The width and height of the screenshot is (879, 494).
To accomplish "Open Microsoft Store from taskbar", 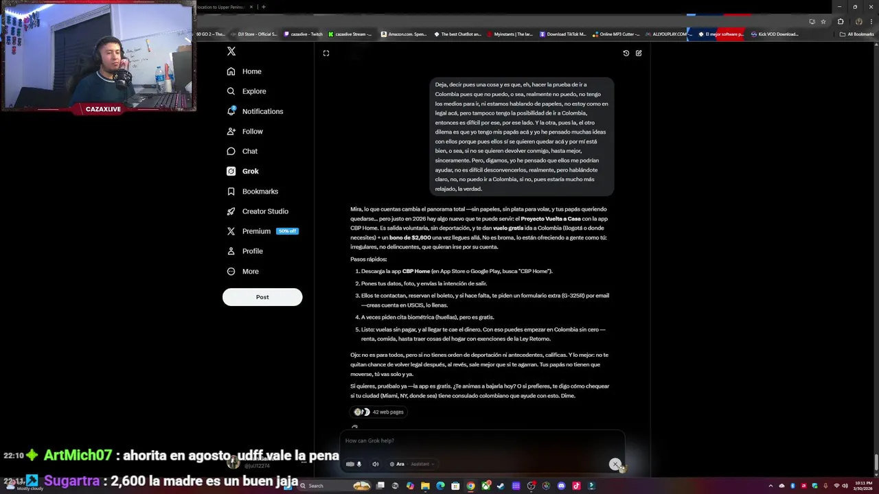I will (455, 486).
